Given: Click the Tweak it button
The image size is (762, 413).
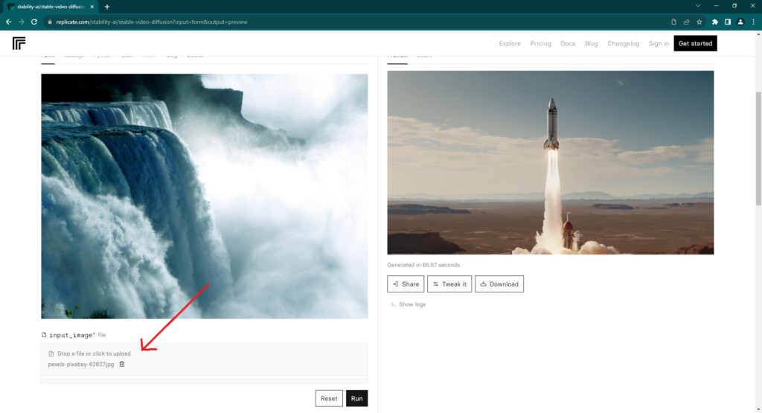Looking at the screenshot, I should (449, 284).
